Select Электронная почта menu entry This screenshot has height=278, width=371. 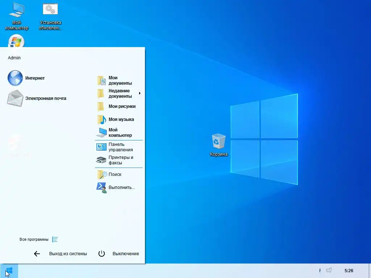coord(46,98)
